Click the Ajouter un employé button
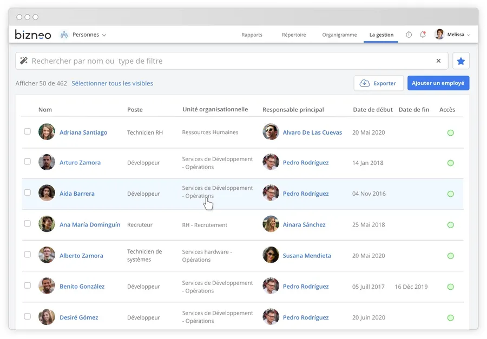 click(x=438, y=83)
